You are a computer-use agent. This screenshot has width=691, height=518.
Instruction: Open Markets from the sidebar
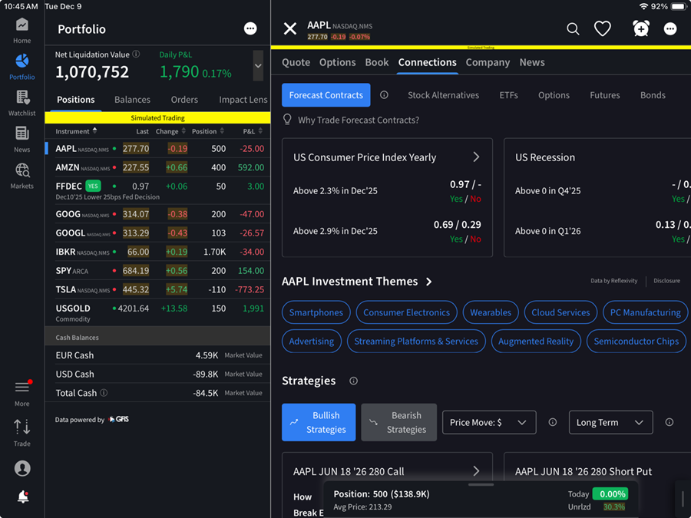tap(22, 176)
